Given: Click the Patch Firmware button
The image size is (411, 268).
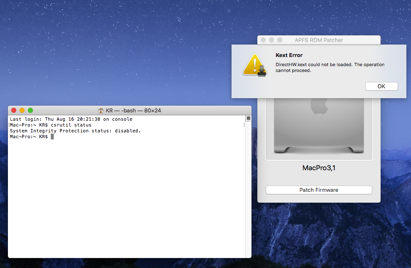Looking at the screenshot, I should 319,190.
